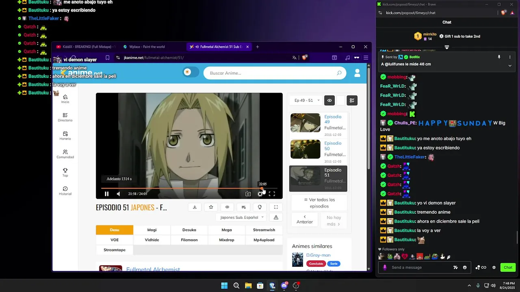This screenshot has width=520, height=292.
Task: Open Historial in the left sidebar
Action: 65,191
